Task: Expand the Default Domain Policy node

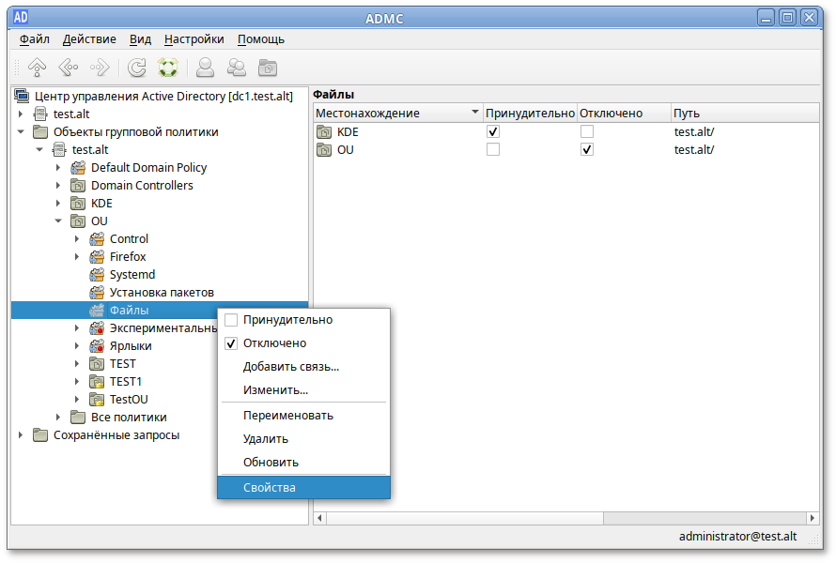Action: tap(58, 168)
